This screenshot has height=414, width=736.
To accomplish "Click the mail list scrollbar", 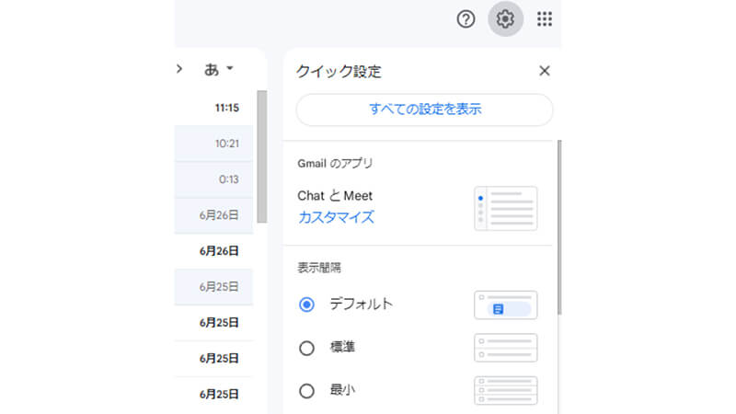I will tap(261, 156).
